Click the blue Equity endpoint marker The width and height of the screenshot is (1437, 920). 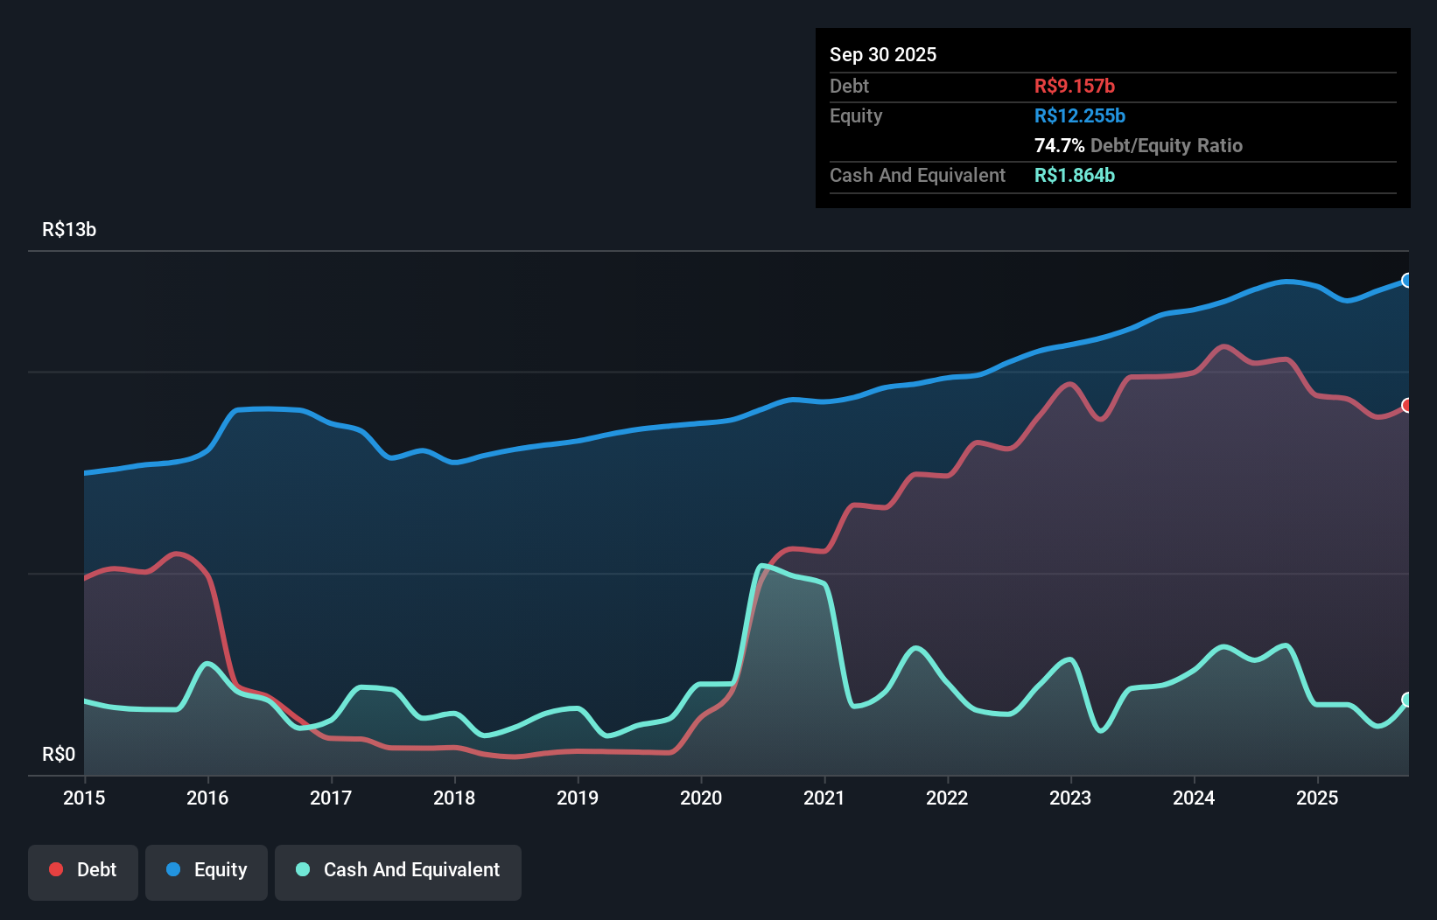[x=1407, y=281]
